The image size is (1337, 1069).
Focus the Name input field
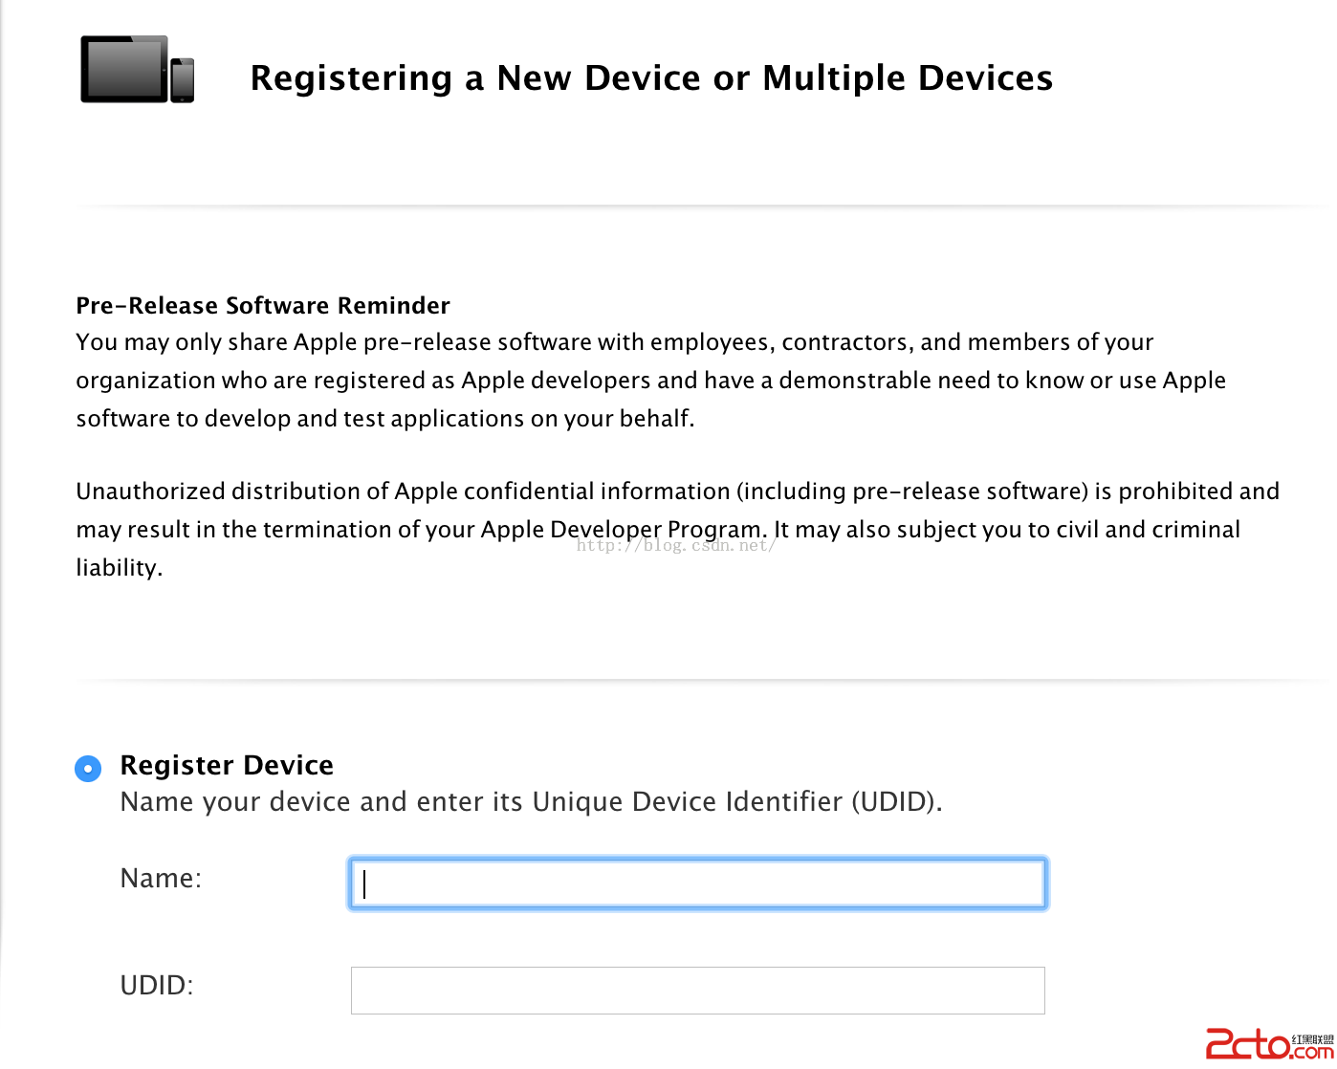[697, 884]
